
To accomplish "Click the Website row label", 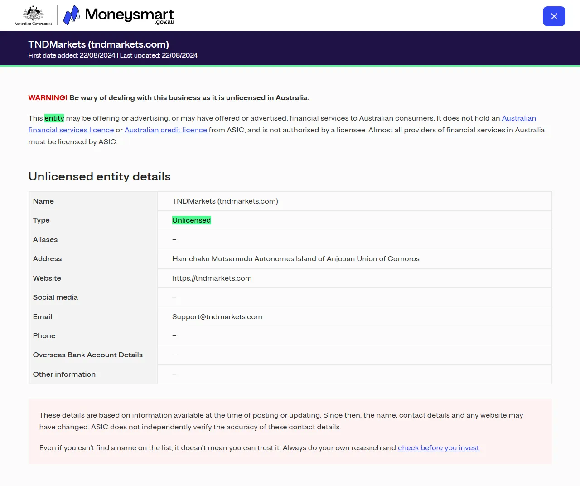I will coord(47,278).
